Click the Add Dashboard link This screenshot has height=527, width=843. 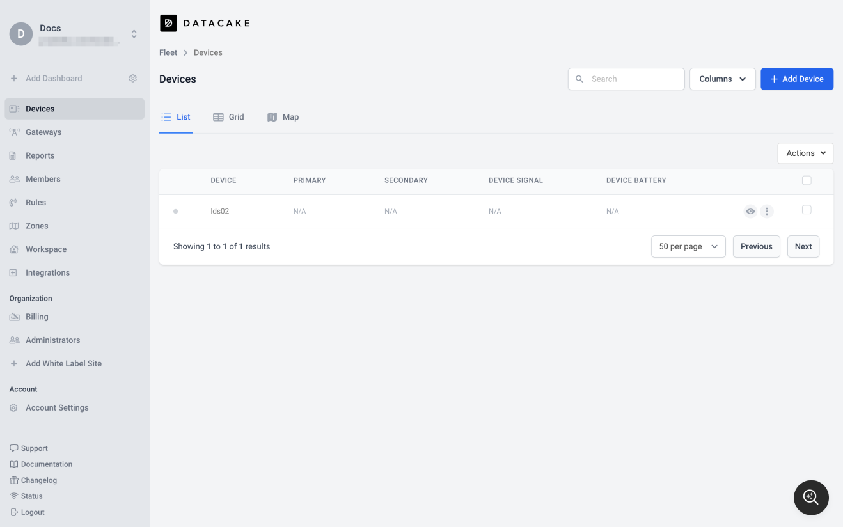(x=54, y=78)
